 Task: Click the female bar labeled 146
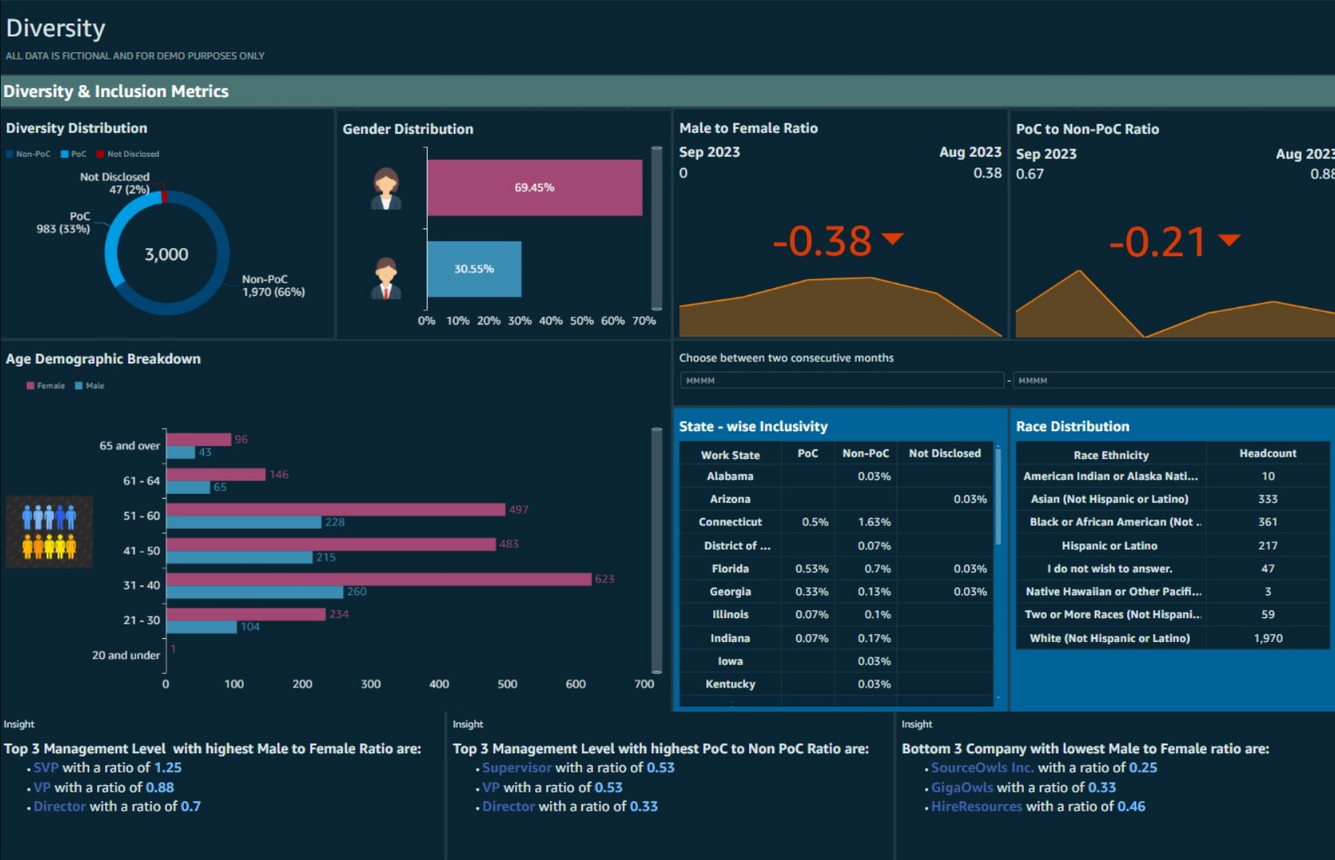pyautogui.click(x=216, y=474)
